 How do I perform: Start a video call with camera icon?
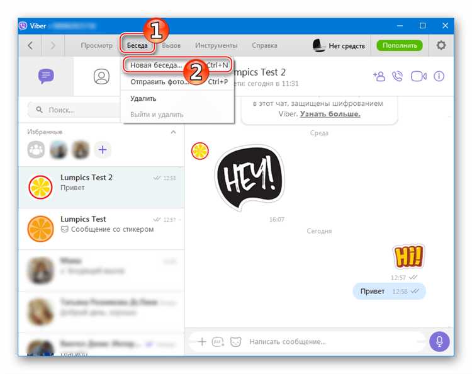419,76
